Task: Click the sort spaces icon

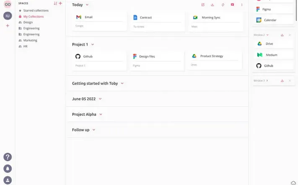Action: pyautogui.click(x=55, y=3)
